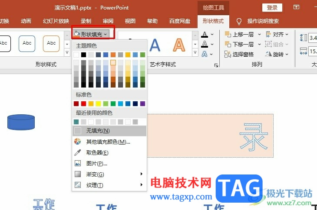Open the 审阅 review tab
This screenshot has height=210, width=317.
[108, 21]
